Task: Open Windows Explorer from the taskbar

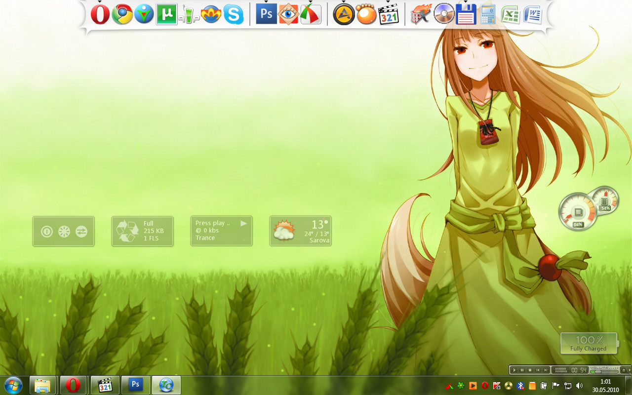Action: coord(42,385)
